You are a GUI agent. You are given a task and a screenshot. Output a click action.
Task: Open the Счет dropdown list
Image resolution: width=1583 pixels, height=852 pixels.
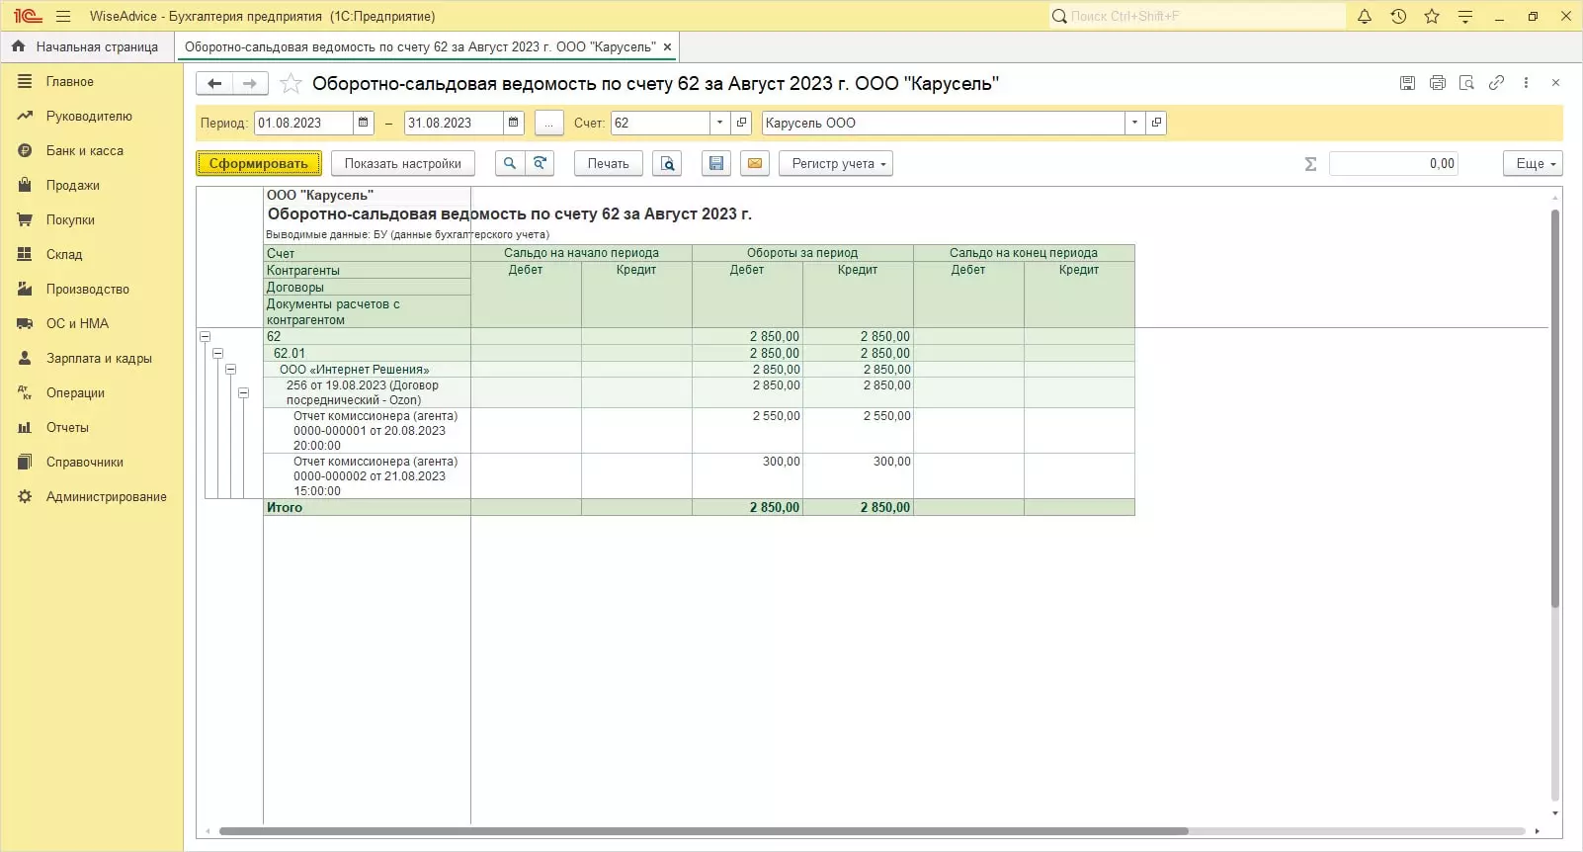(x=719, y=123)
